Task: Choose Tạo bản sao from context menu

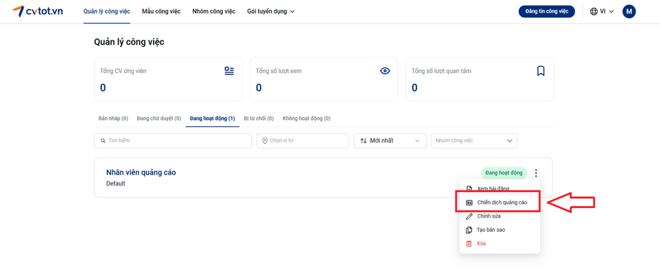Action: click(490, 230)
